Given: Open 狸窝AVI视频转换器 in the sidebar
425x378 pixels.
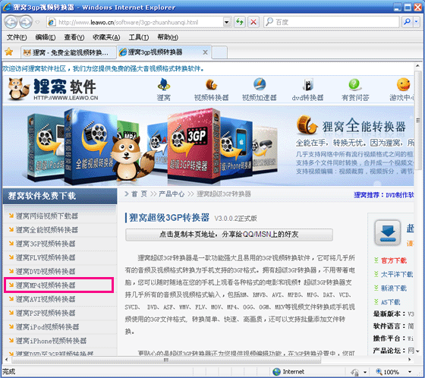Looking at the screenshot, I should click(46, 299).
